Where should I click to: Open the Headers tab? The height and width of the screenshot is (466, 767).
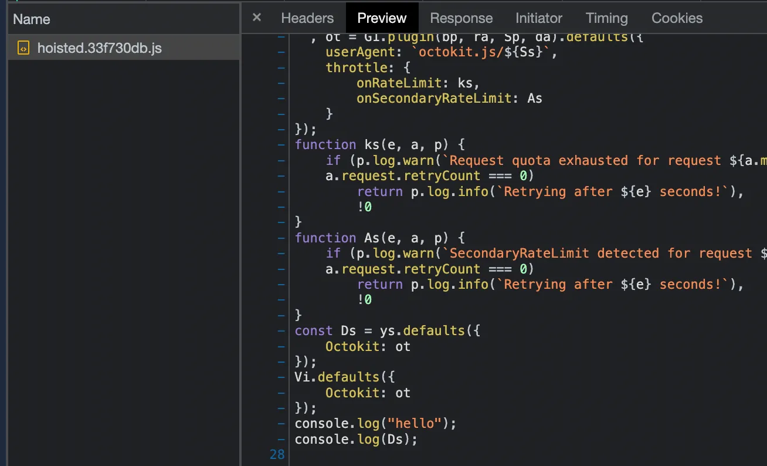[307, 18]
